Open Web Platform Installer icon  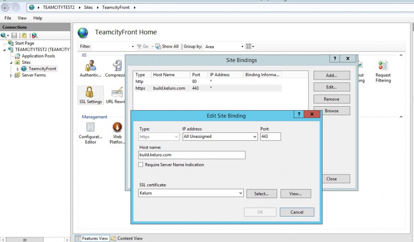coord(117,133)
